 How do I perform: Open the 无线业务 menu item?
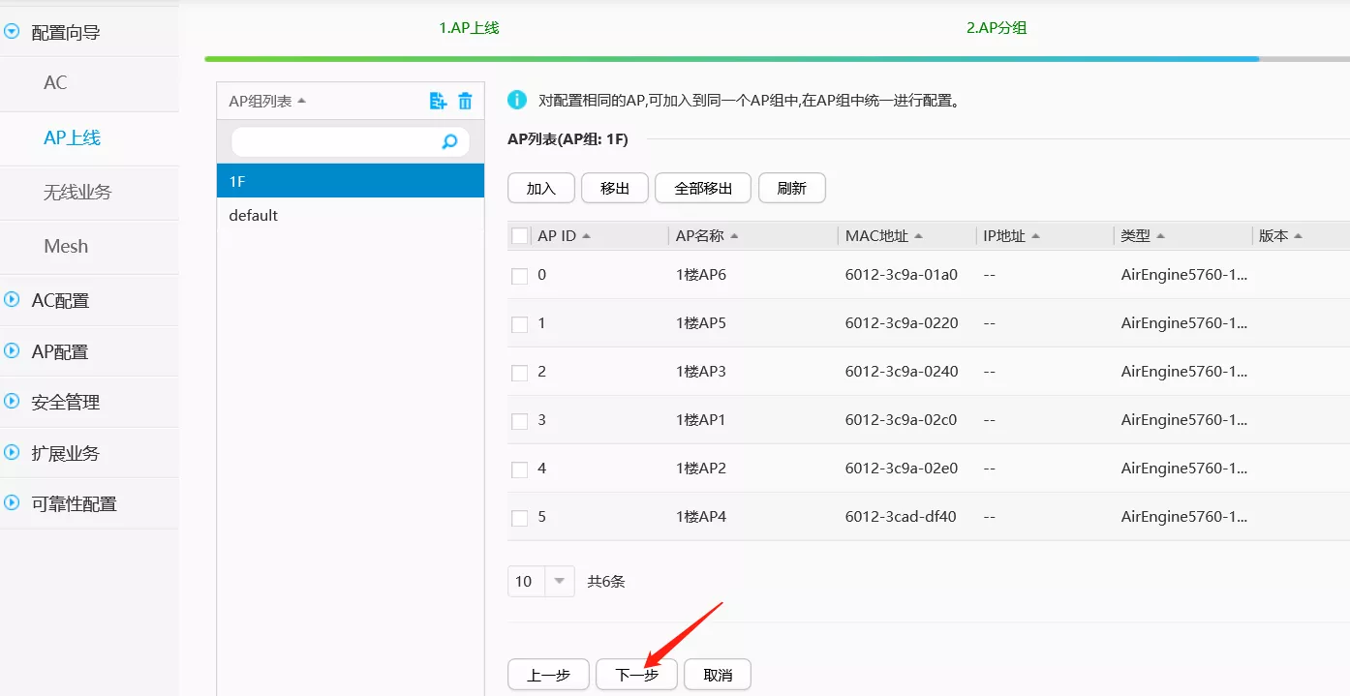tap(77, 193)
